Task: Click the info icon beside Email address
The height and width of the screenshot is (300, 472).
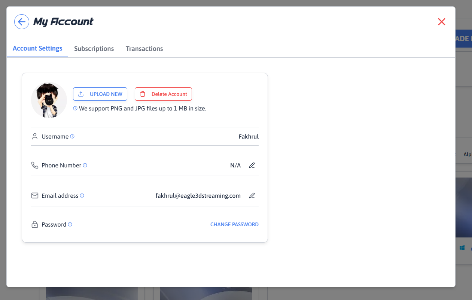Action: point(82,196)
